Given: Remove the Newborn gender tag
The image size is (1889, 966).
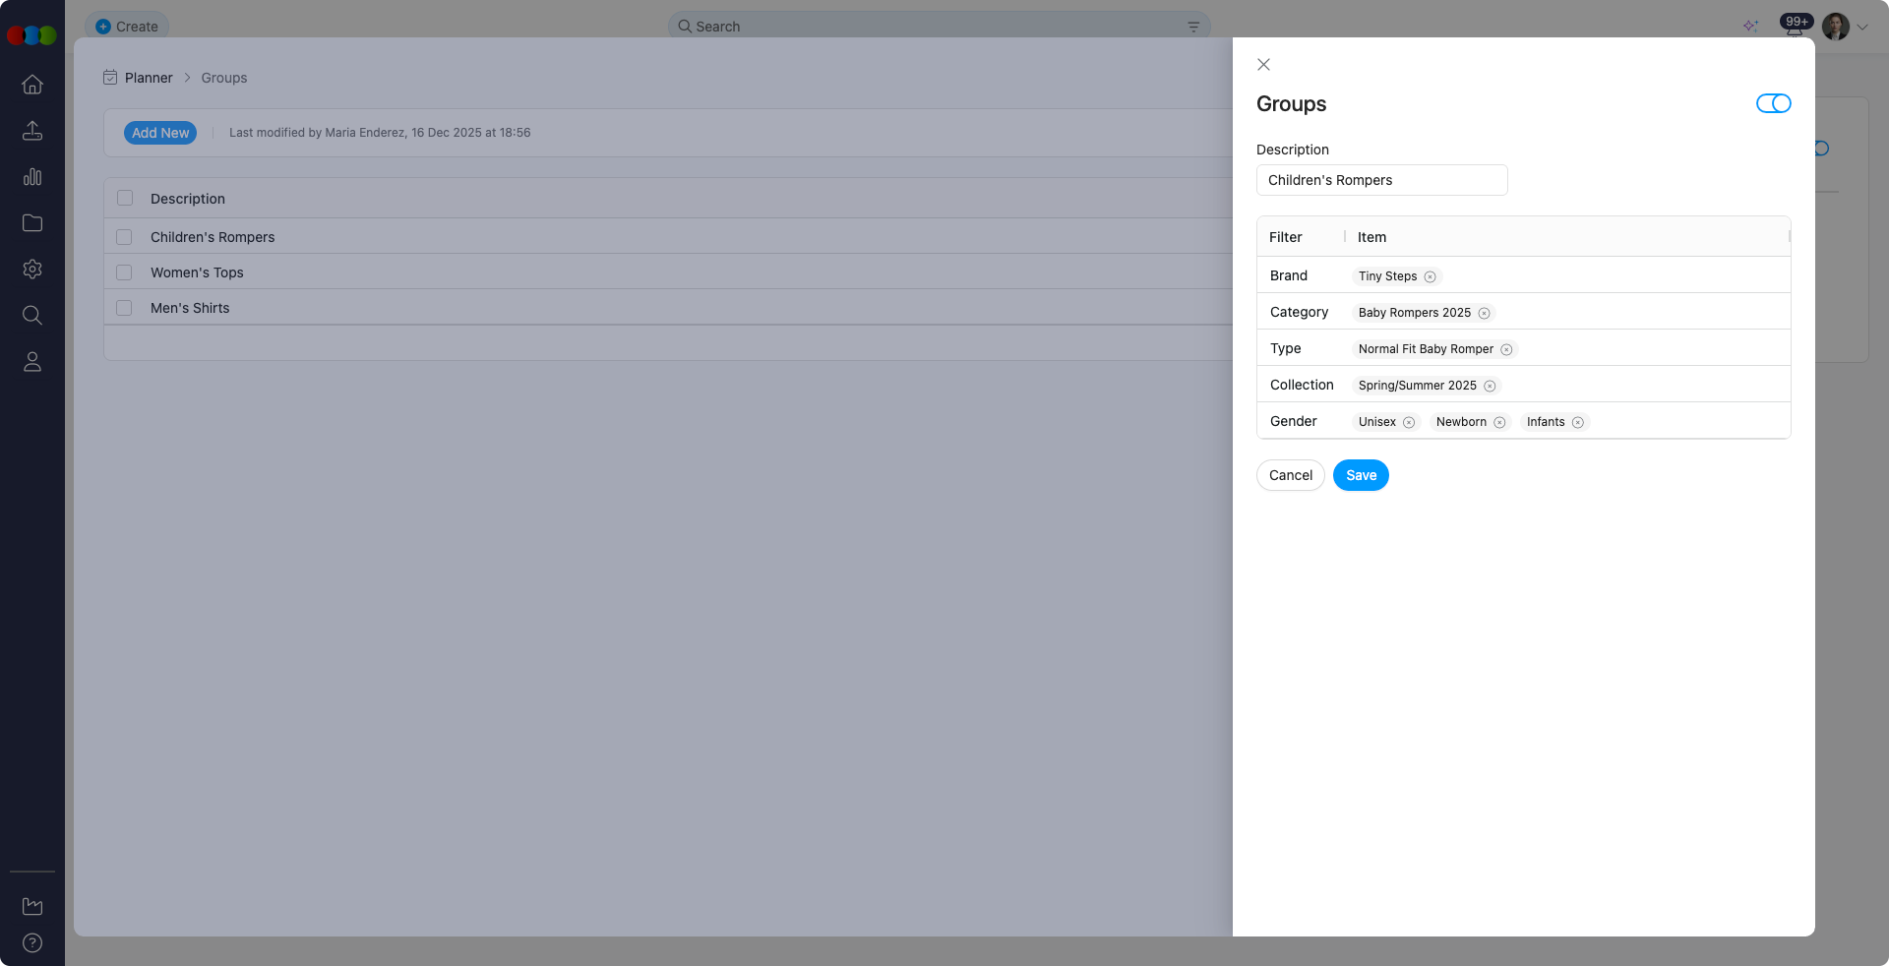Looking at the screenshot, I should point(1499,423).
